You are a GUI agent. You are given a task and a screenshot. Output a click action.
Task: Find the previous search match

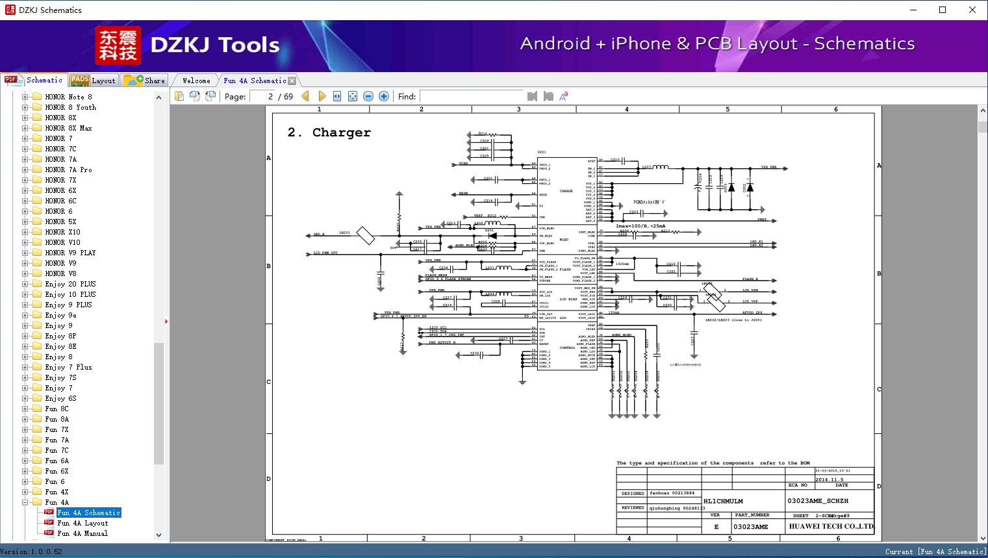pos(533,96)
